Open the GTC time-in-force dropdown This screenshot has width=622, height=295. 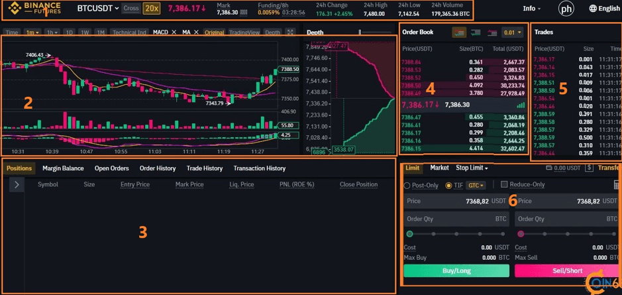476,185
